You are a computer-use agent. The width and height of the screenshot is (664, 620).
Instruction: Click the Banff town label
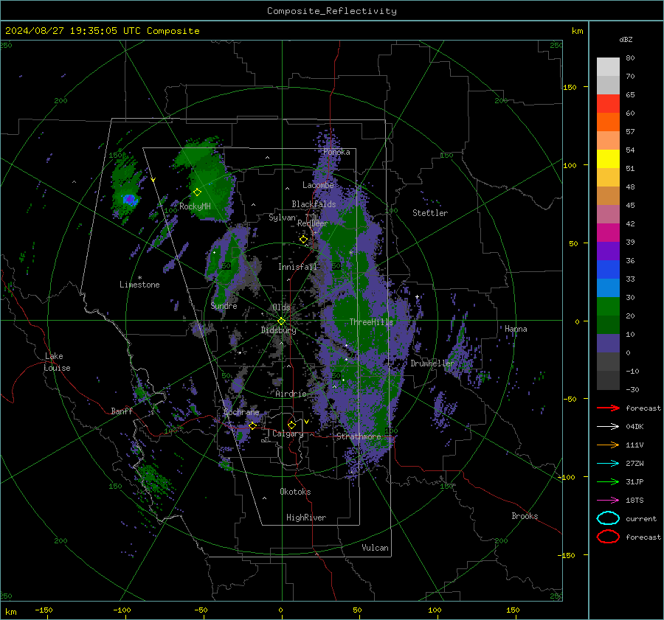click(122, 411)
